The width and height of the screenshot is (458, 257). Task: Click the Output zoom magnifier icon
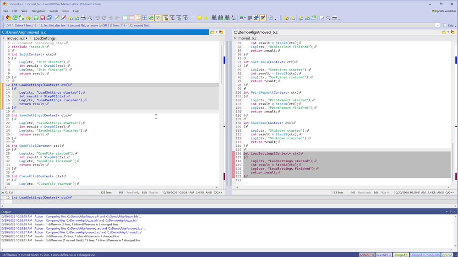tap(328, 18)
